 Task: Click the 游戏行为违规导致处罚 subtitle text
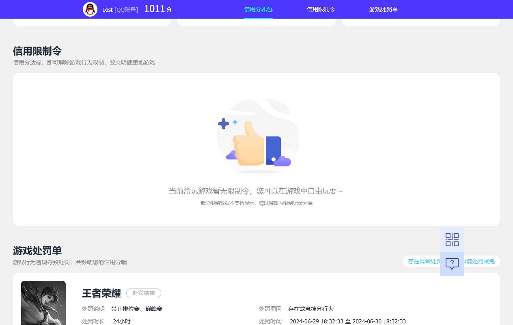coord(70,262)
